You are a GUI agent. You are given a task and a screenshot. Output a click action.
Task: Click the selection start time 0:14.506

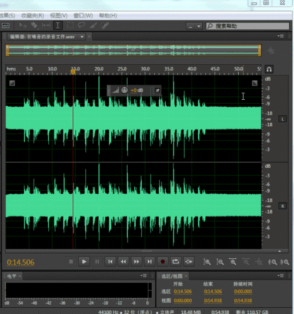tap(183, 291)
